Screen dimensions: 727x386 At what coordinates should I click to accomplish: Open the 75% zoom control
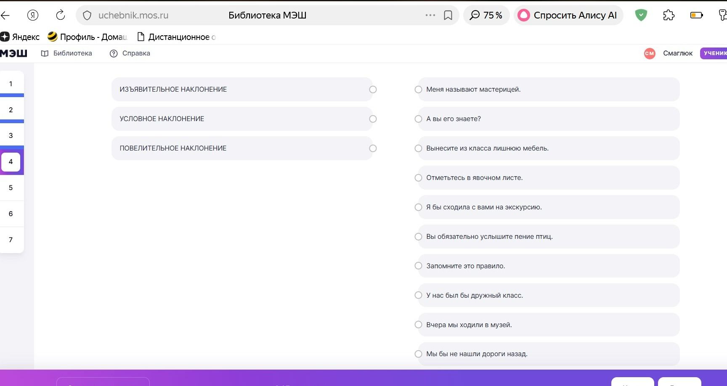click(x=486, y=16)
